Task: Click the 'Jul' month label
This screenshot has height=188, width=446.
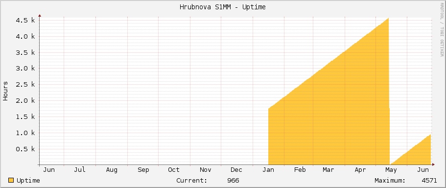Action: click(80, 170)
